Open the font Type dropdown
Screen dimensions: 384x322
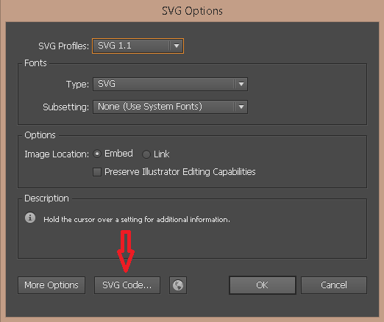[x=170, y=84]
